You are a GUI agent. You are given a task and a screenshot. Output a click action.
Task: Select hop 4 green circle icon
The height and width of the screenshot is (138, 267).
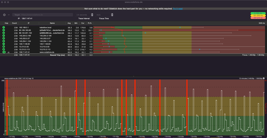click(4, 36)
